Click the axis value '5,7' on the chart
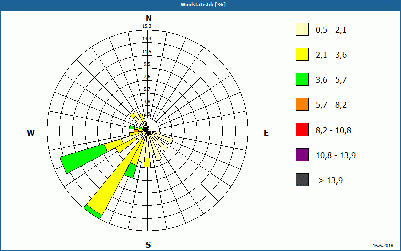401x251 pixels. [x=147, y=89]
